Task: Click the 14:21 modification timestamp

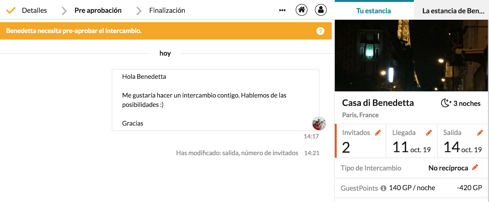Action: pos(312,153)
